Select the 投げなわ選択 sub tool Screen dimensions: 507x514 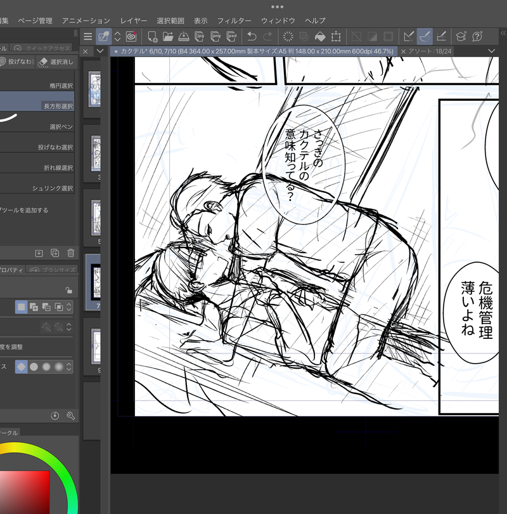[37, 143]
